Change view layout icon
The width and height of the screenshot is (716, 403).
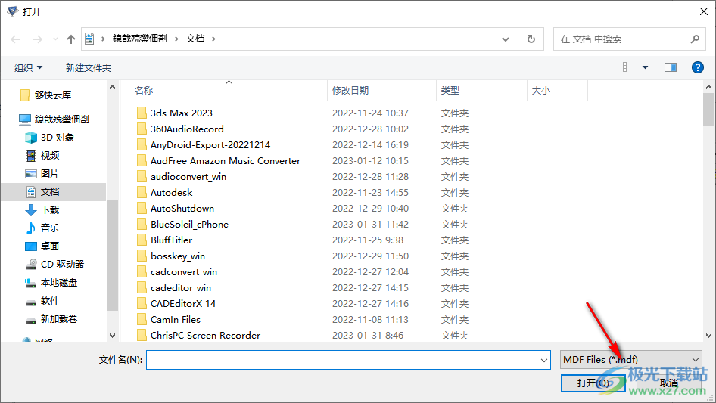[x=629, y=67]
